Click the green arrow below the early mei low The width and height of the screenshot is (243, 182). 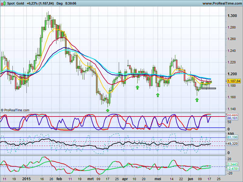pos(158,95)
